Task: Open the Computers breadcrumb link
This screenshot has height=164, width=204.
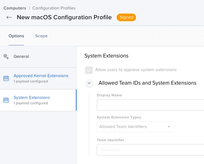Action: pyautogui.click(x=15, y=8)
